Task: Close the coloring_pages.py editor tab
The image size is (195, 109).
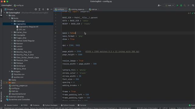Action: click(86, 9)
